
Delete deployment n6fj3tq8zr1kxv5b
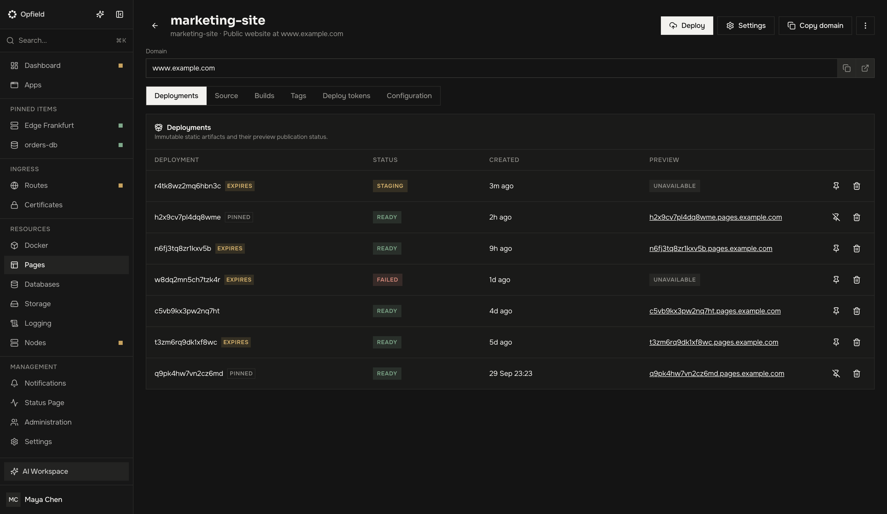point(857,248)
